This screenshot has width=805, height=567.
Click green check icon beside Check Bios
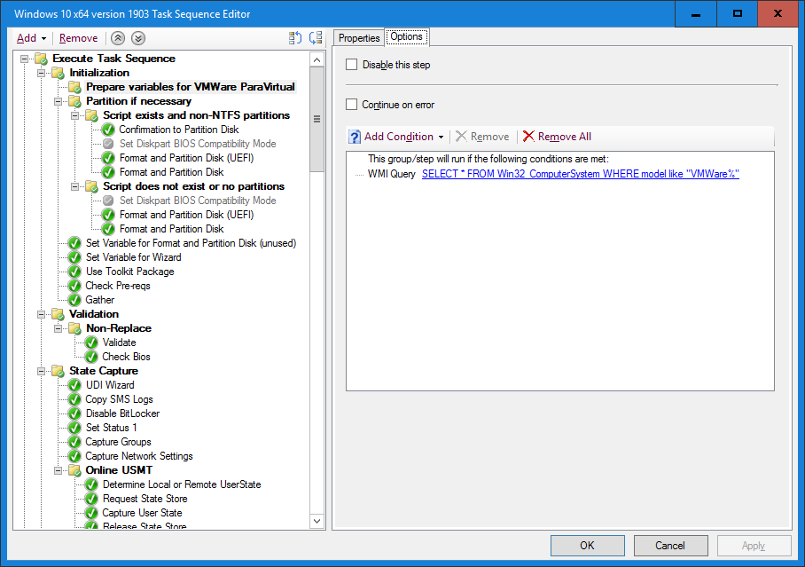[x=92, y=357]
